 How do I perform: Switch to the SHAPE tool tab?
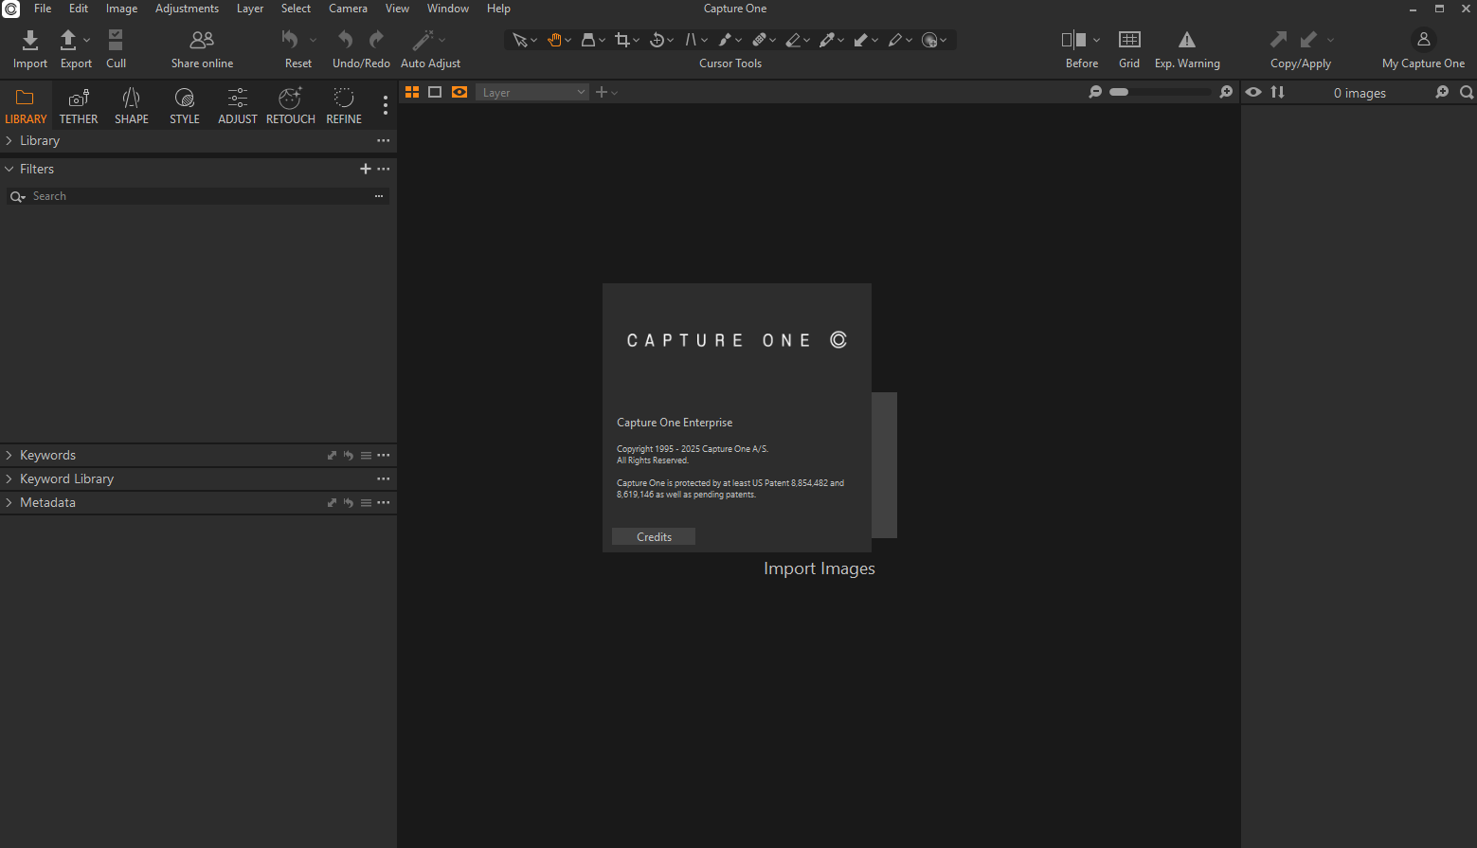click(132, 105)
